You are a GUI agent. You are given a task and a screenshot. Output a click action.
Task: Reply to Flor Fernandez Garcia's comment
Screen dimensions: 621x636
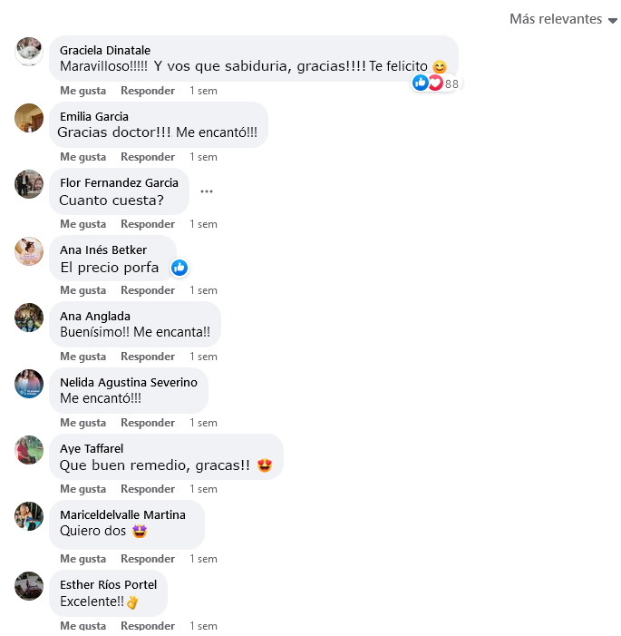[x=148, y=224]
